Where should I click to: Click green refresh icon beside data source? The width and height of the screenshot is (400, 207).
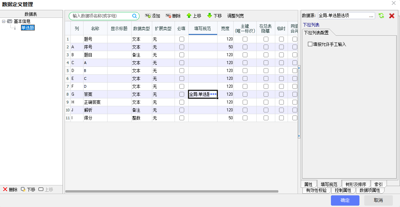point(381,16)
